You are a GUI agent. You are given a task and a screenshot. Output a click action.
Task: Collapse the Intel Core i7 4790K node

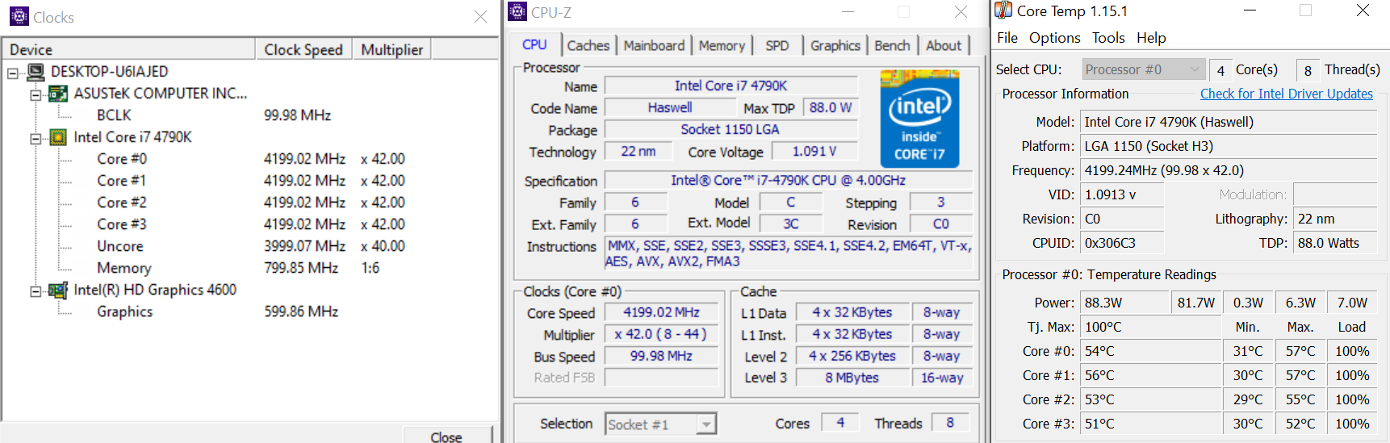36,139
